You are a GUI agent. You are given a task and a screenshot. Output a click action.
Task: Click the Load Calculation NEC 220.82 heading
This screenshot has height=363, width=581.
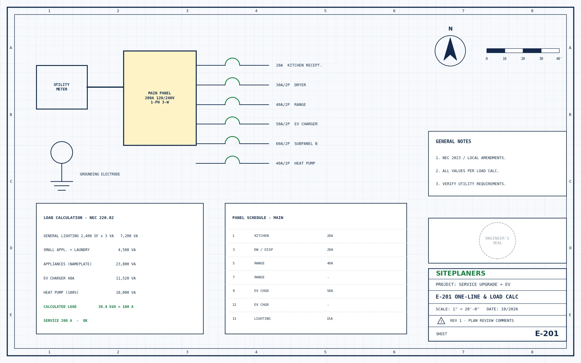(79, 218)
